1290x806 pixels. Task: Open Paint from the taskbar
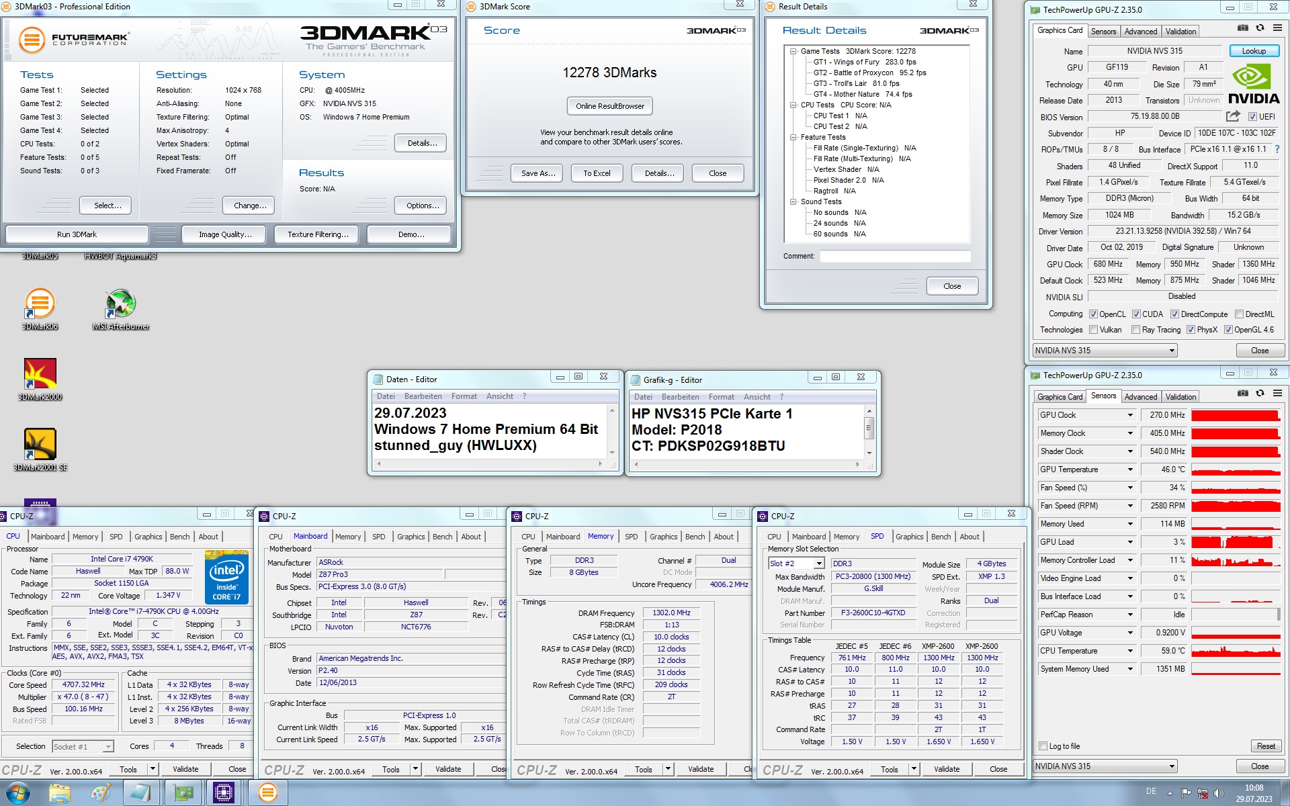pyautogui.click(x=100, y=793)
